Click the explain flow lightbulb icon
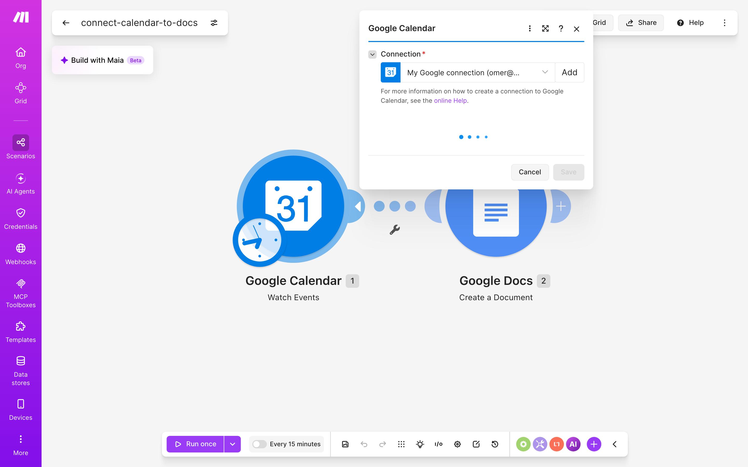The image size is (748, 467). pyautogui.click(x=420, y=444)
